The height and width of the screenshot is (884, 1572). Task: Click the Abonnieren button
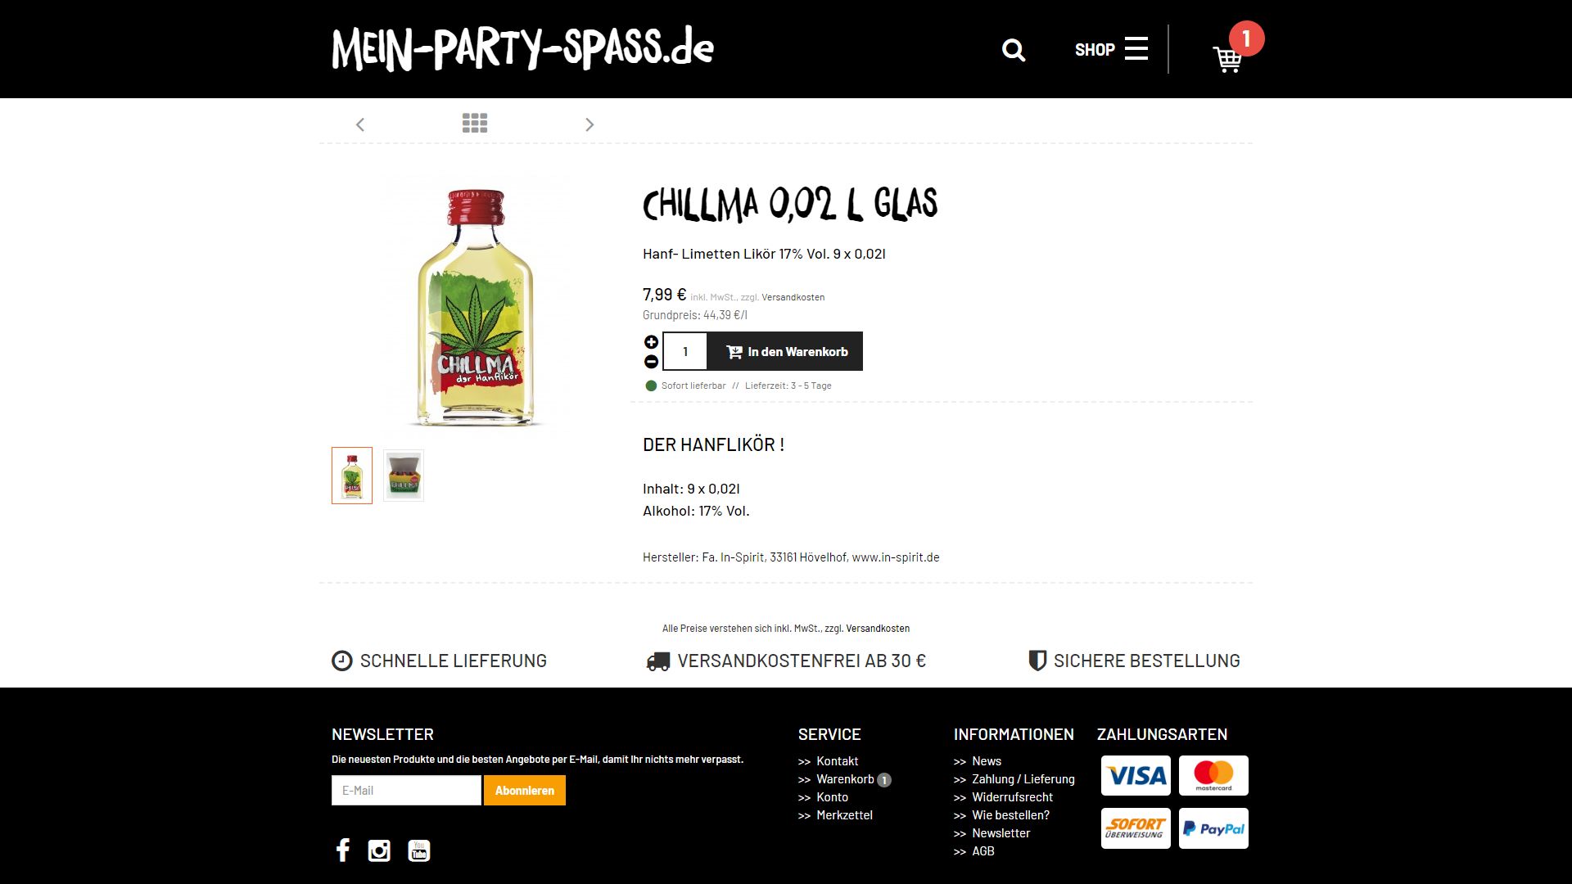pyautogui.click(x=525, y=791)
